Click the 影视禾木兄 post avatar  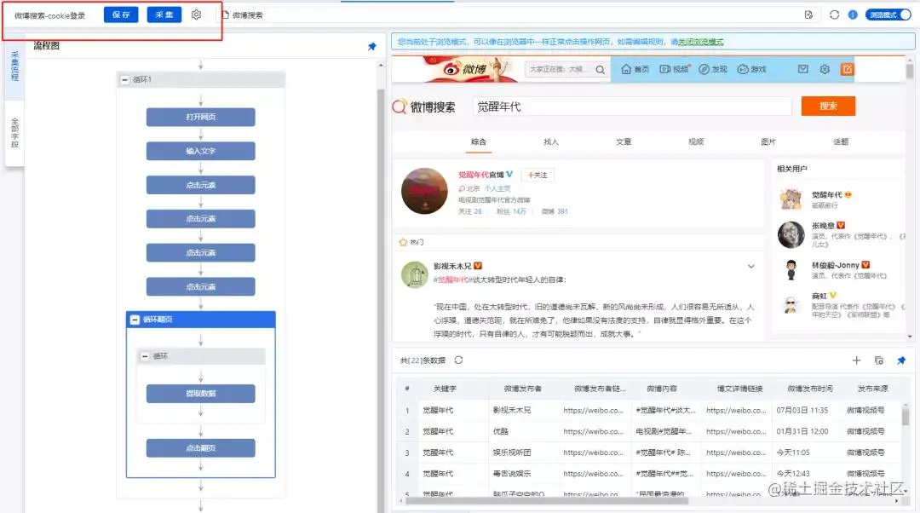coord(415,274)
